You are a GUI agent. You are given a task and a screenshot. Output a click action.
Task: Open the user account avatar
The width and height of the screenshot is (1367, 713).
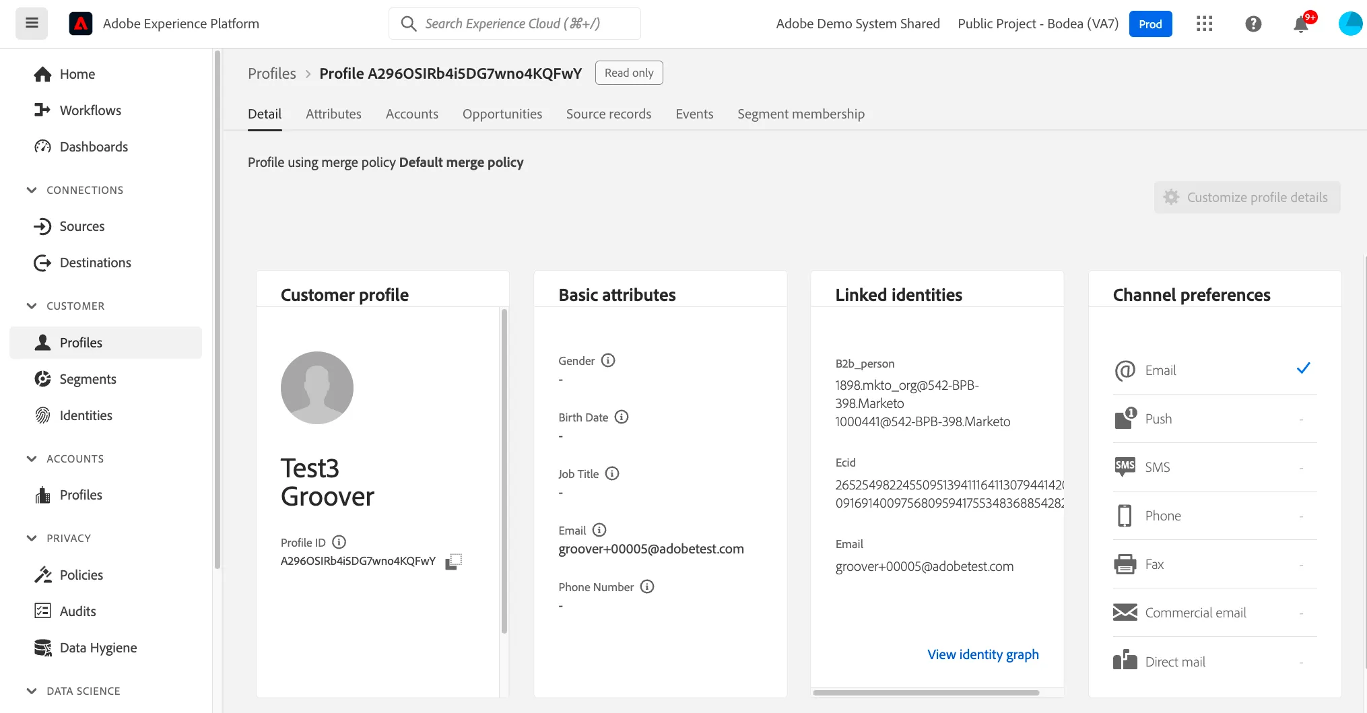(1351, 24)
